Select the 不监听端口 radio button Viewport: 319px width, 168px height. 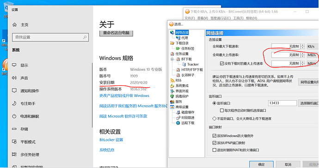coord(214,119)
